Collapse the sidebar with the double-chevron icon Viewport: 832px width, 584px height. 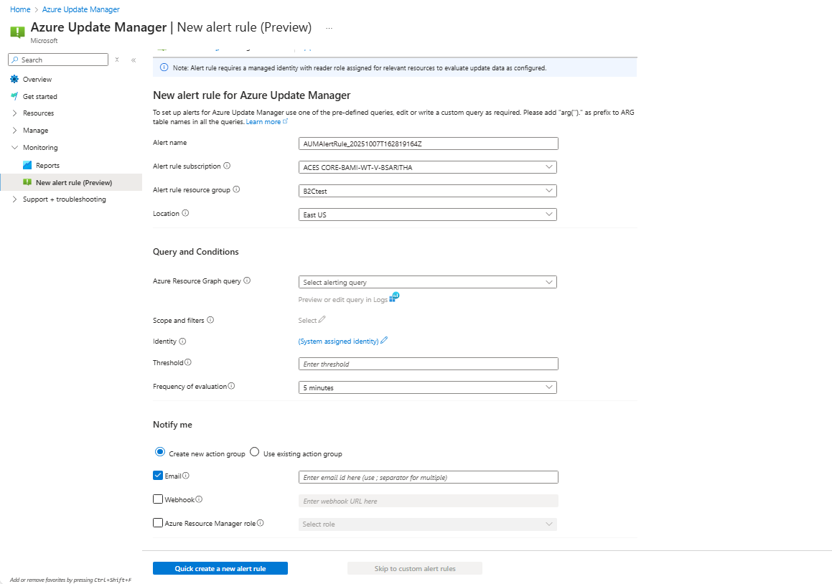coord(134,60)
